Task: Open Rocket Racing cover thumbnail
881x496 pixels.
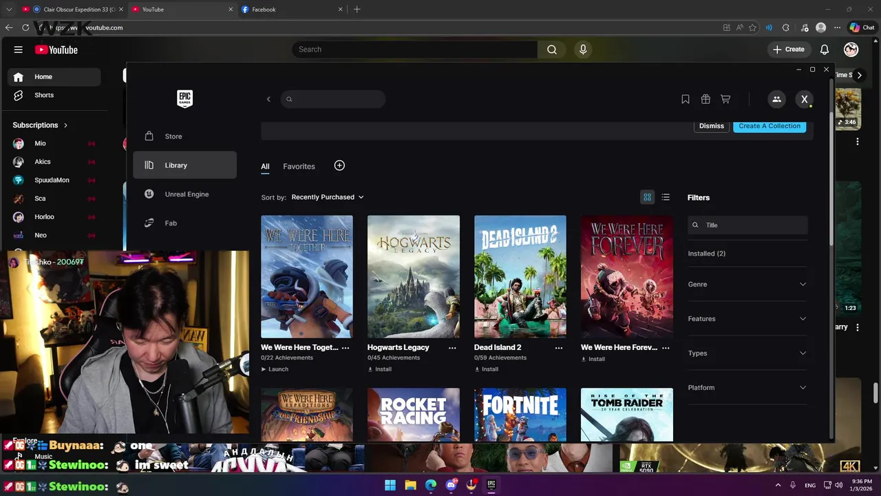Action: pos(413,415)
